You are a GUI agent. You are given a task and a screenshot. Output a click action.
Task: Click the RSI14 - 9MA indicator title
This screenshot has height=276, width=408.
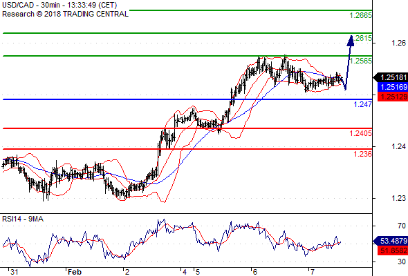[x=23, y=219]
